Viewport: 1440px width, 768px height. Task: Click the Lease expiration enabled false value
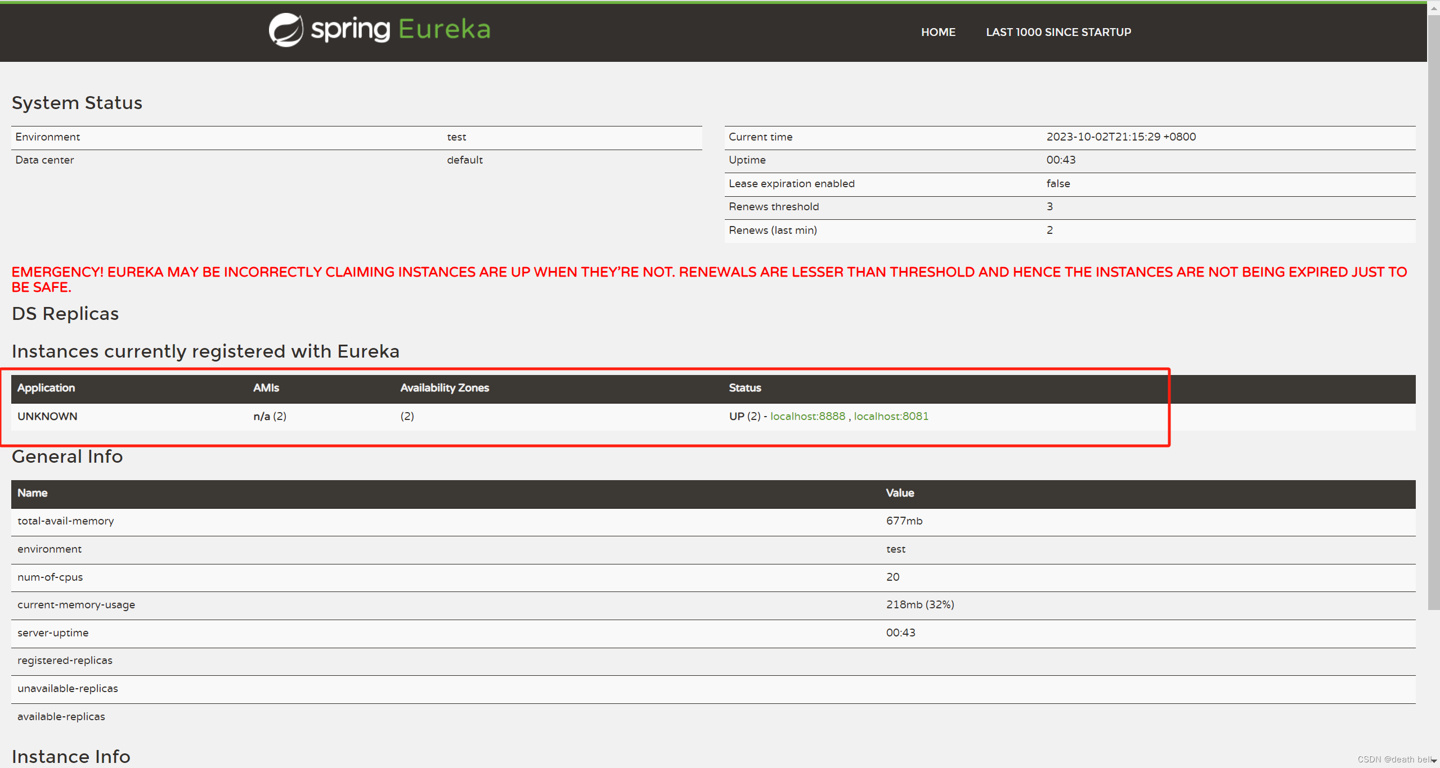(1058, 183)
